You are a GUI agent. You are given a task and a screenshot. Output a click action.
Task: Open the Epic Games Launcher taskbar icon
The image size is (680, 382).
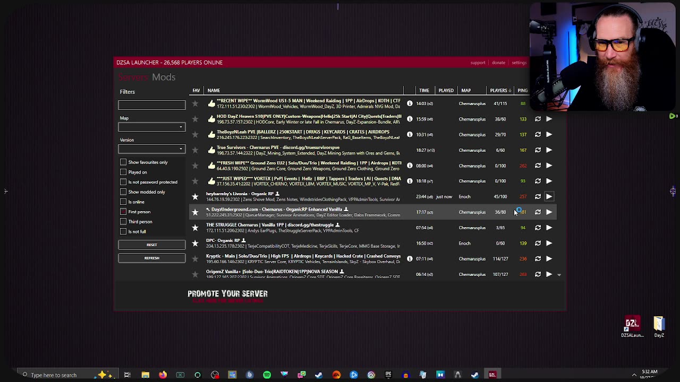[388, 375]
